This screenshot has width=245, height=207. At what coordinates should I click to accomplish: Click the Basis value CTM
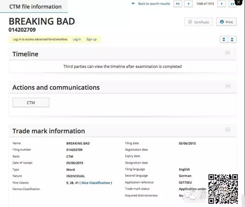70,156
